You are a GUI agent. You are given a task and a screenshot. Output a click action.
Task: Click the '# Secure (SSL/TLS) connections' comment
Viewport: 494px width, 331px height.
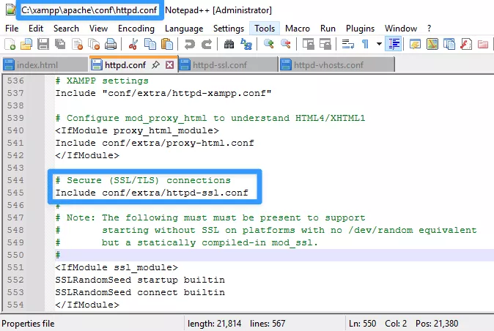[x=143, y=180]
